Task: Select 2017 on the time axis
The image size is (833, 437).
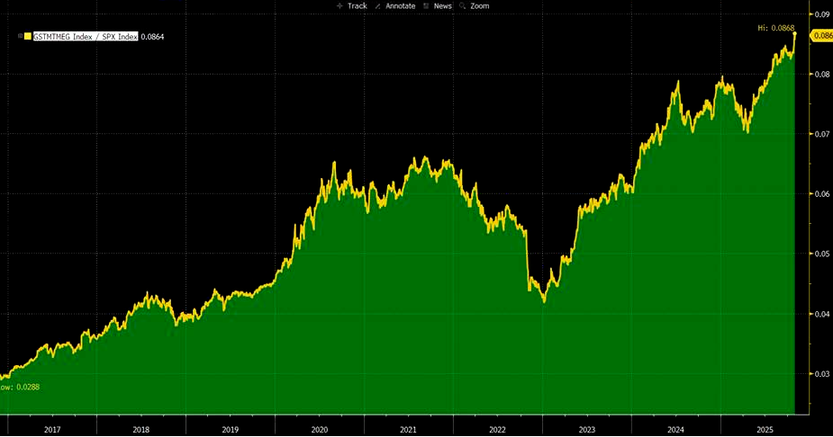Action: [52, 430]
